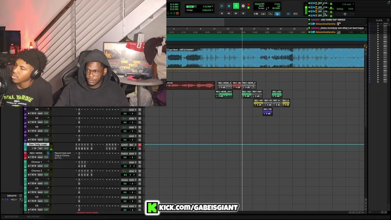Open the quantize settings gear icon
The height and width of the screenshot is (220, 391).
(345, 14)
